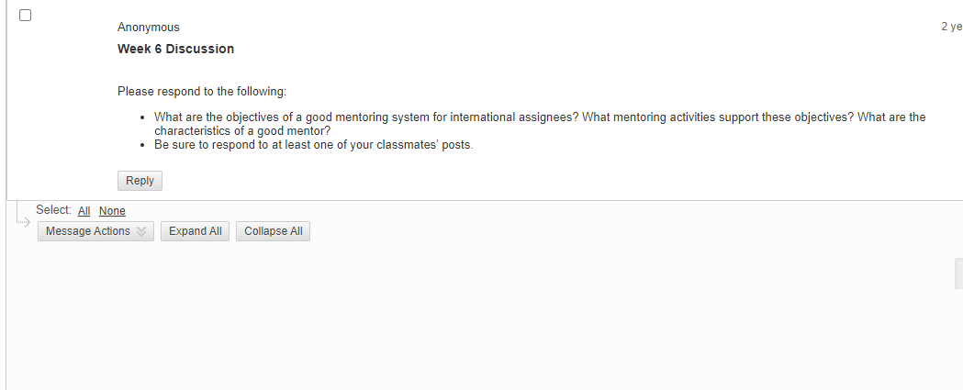This screenshot has width=963, height=390.
Task: Click the dotted thread arrow icon
Action: 23,222
